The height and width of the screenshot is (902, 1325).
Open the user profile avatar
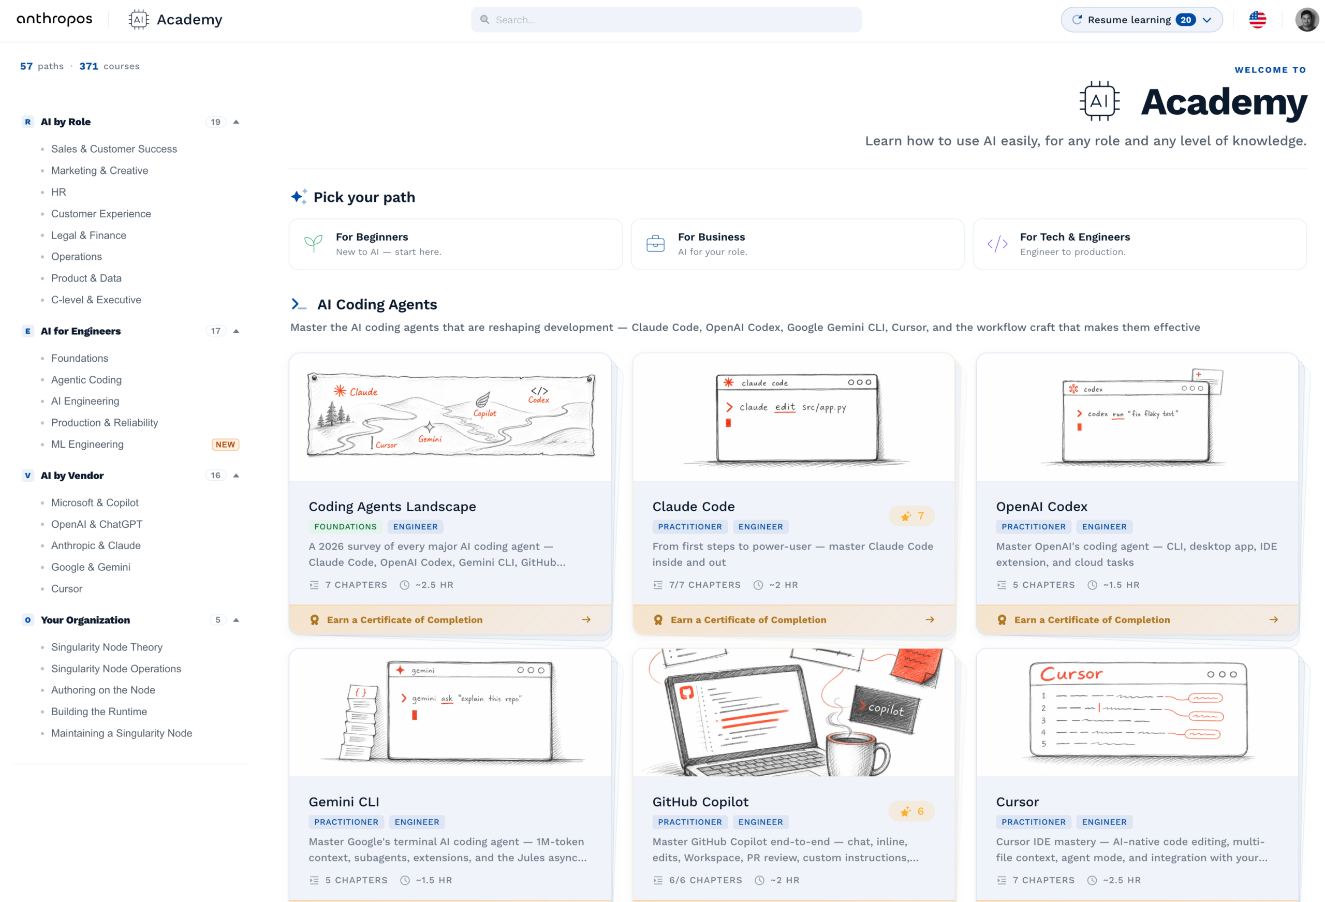click(x=1306, y=19)
